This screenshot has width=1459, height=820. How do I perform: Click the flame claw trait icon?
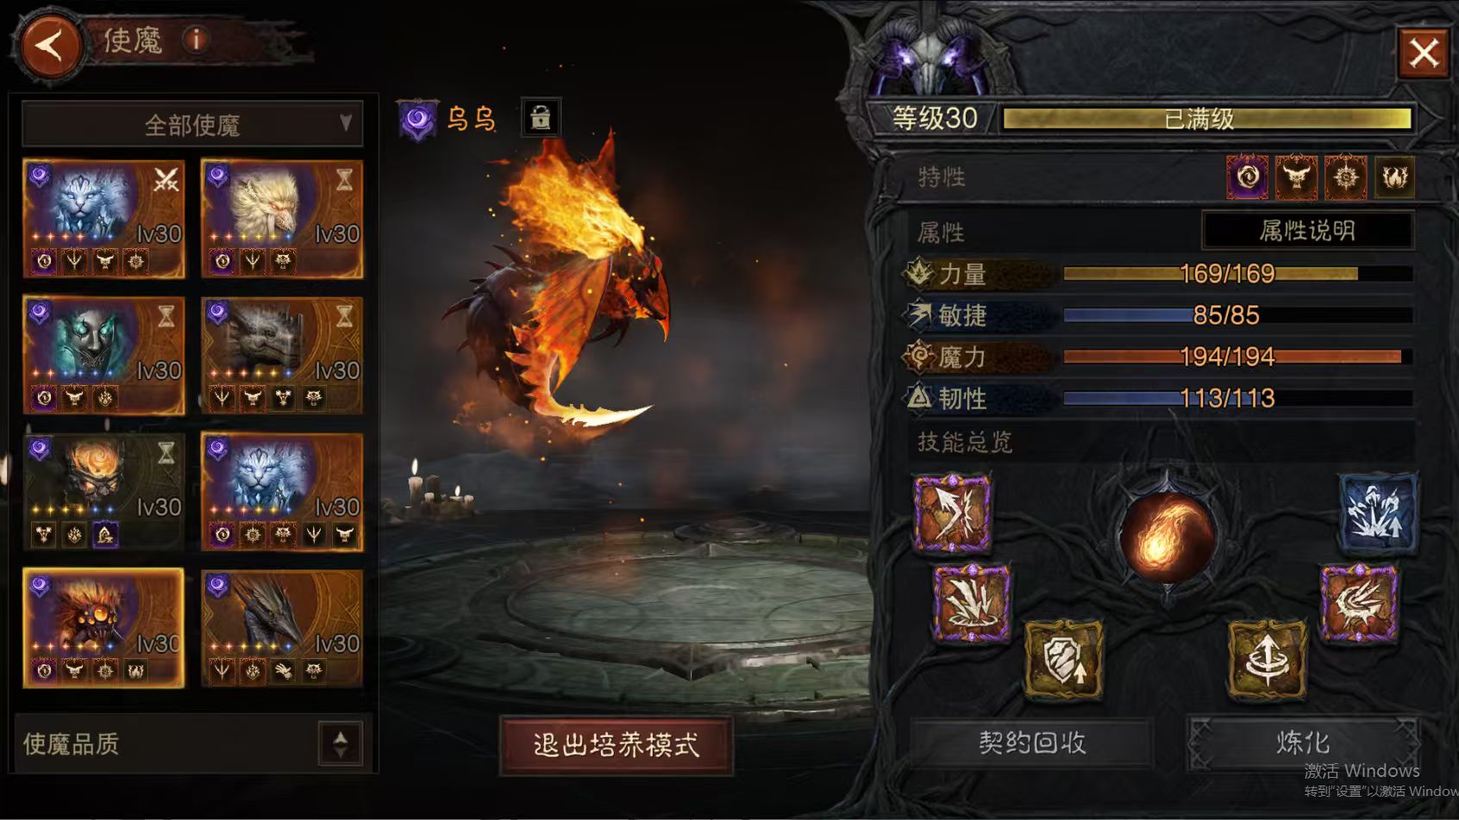(x=1394, y=177)
